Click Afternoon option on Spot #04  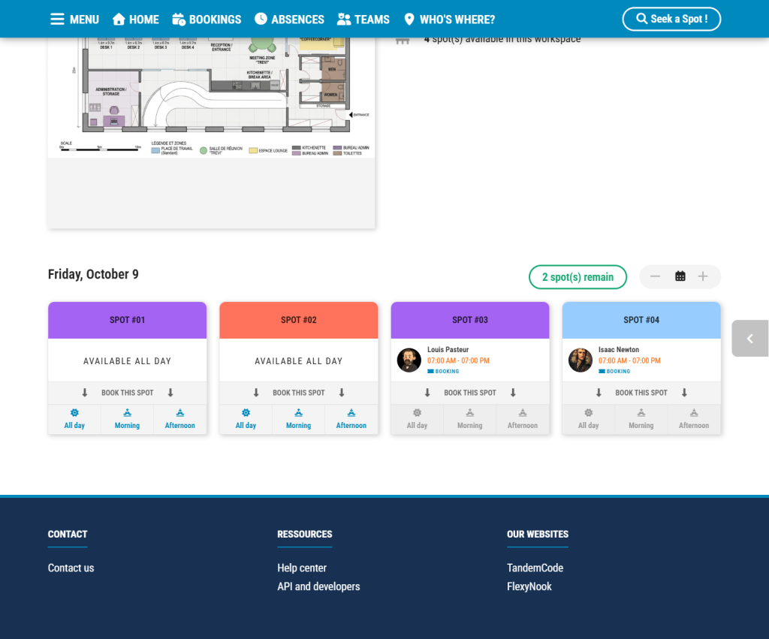(694, 419)
